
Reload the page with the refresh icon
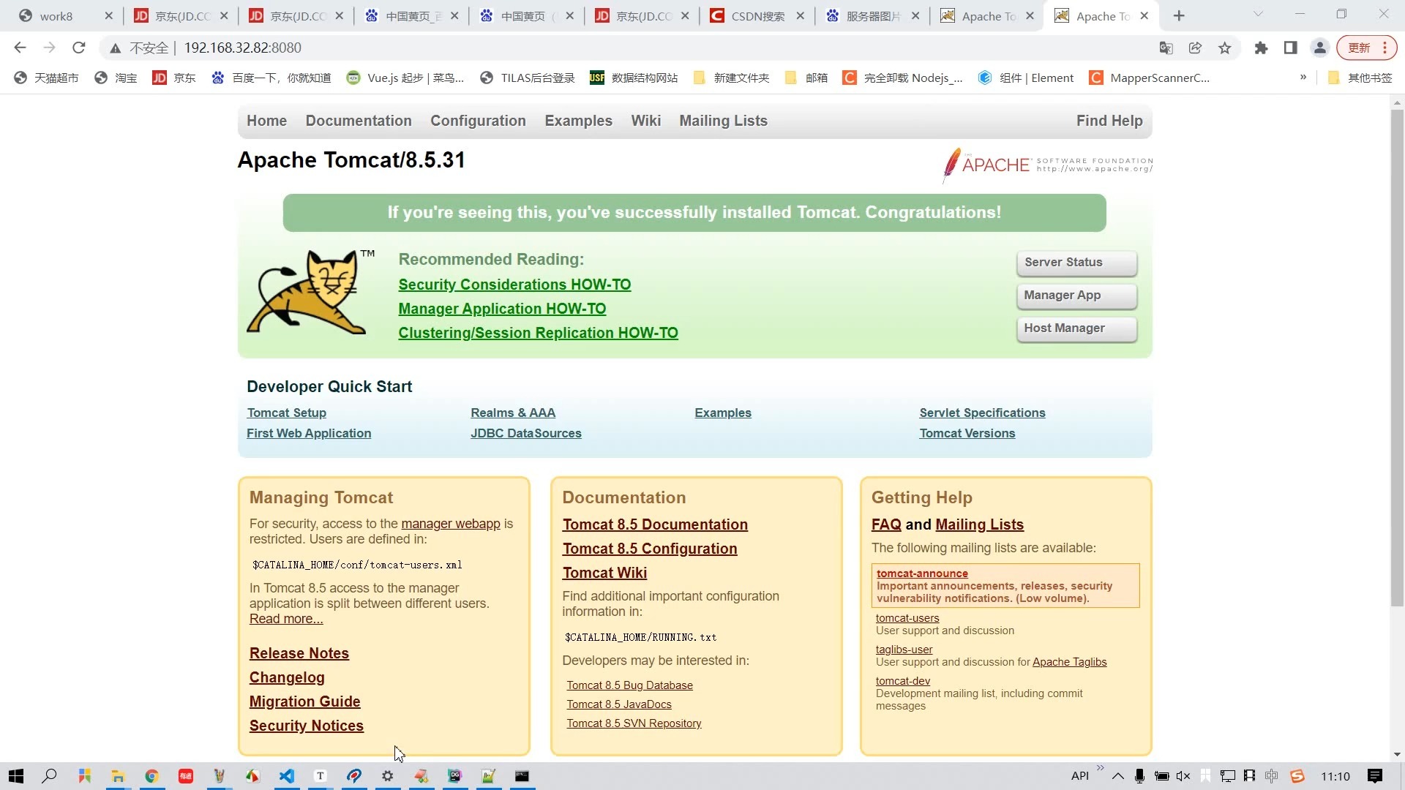point(79,48)
